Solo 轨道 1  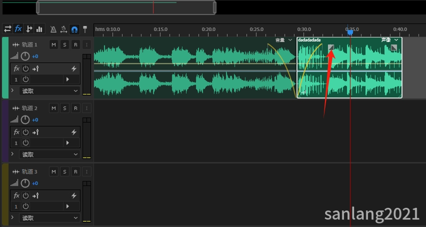(65, 45)
